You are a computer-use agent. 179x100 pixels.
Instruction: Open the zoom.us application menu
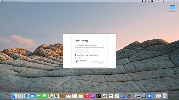pyautogui.click(x=7, y=1)
